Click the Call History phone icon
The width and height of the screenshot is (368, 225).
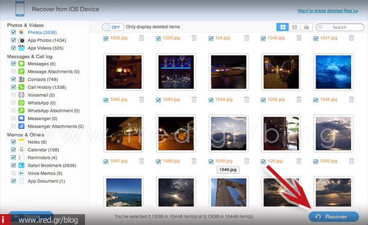pyautogui.click(x=21, y=87)
